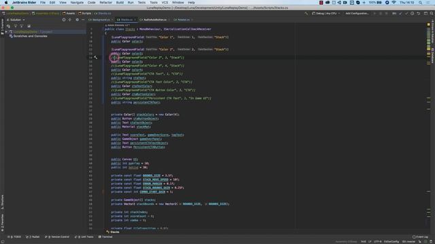The image size is (435, 244).
Task: Click the LF line separator status item
Action: [x=370, y=242]
